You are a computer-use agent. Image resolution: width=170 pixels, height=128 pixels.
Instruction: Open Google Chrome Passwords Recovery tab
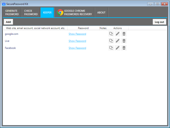click(x=74, y=12)
